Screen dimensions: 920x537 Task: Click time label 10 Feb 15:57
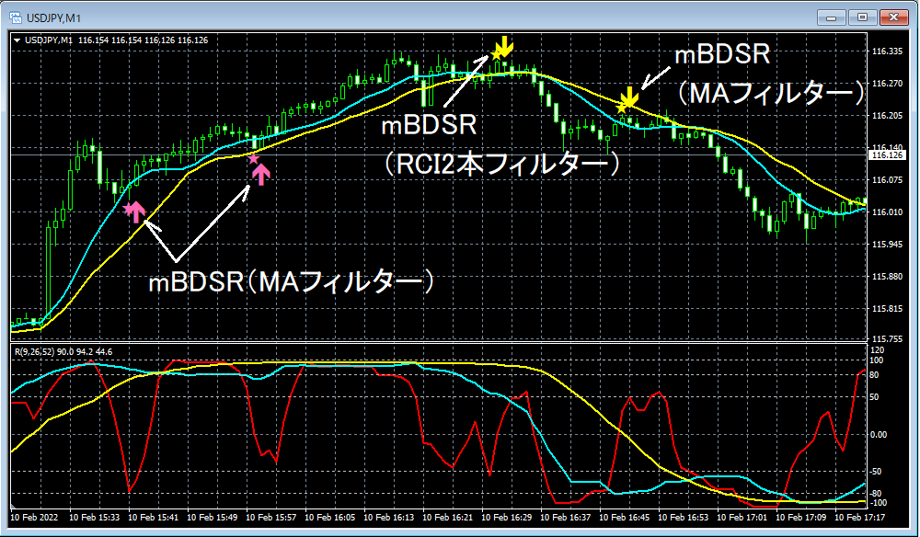[271, 518]
